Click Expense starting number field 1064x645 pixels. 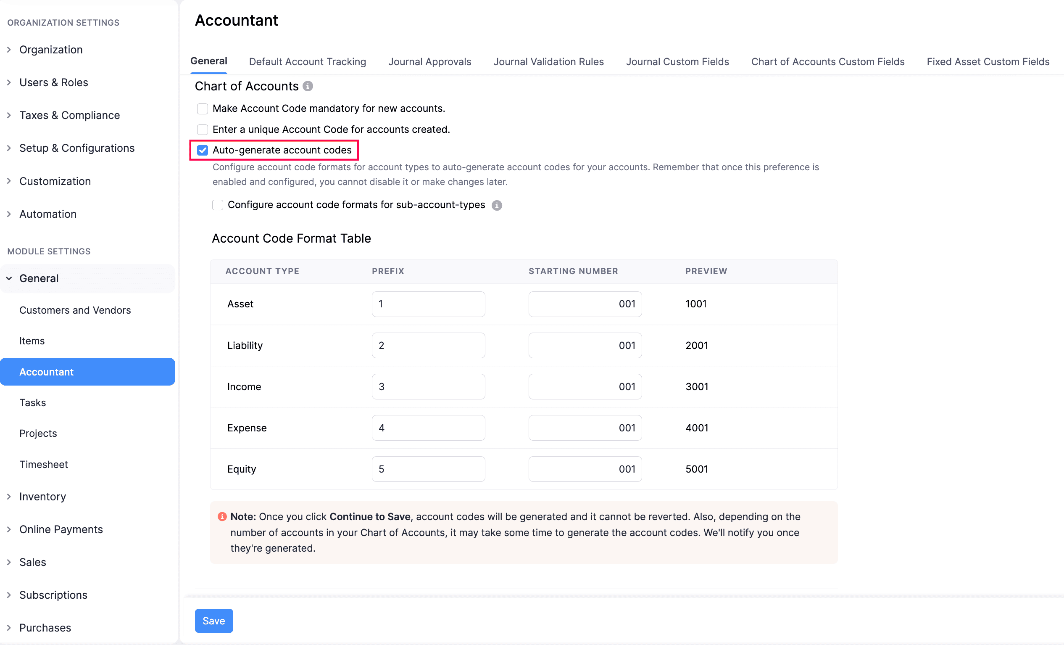pyautogui.click(x=585, y=428)
